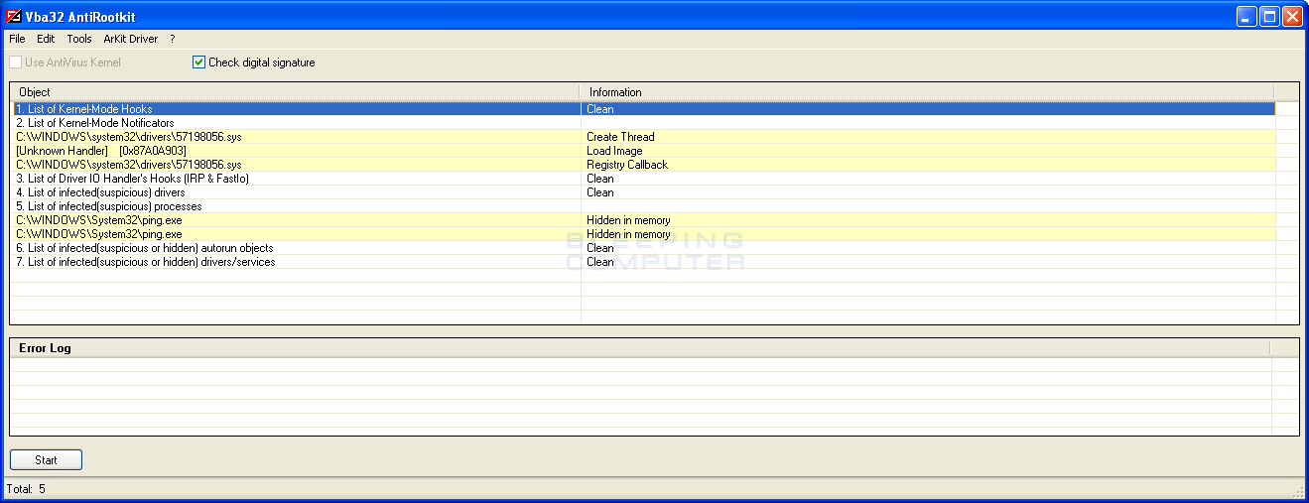This screenshot has width=1309, height=503.
Task: Select row 7. infected drivers/services list
Action: pyautogui.click(x=643, y=262)
